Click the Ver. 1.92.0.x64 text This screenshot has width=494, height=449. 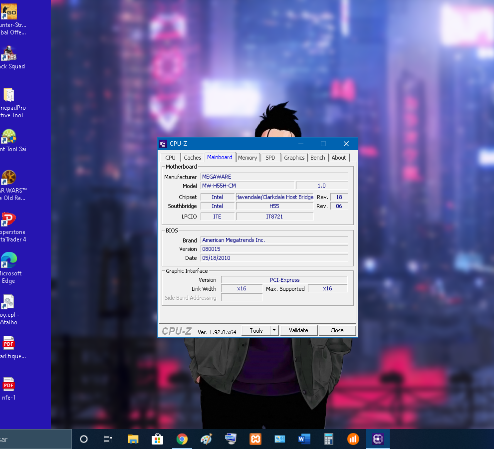(x=217, y=332)
